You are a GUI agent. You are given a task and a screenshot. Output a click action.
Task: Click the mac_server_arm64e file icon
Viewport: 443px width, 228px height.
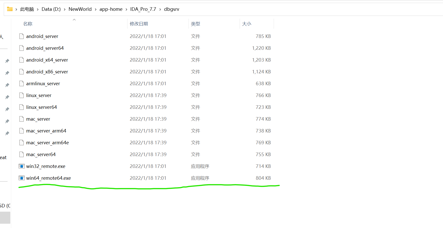[x=21, y=143]
